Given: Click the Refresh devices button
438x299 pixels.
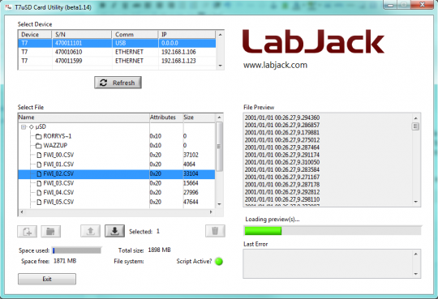Looking at the screenshot, I should (x=118, y=83).
